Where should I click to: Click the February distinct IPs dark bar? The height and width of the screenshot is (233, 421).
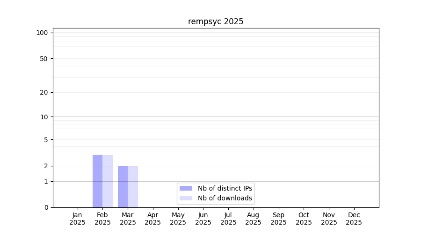[97, 181]
